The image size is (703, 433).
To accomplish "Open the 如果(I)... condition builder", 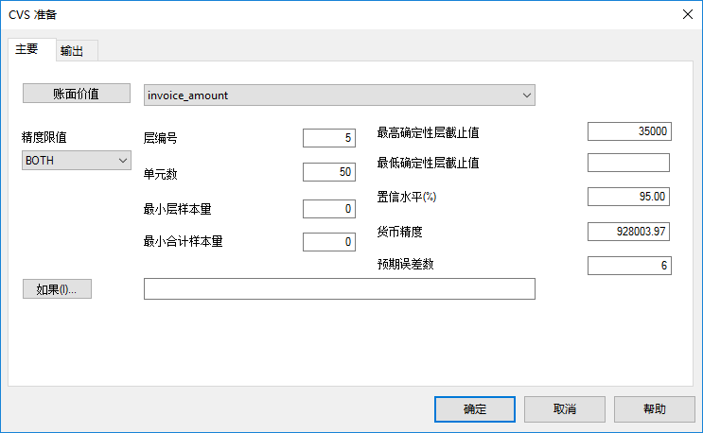I will click(x=57, y=289).
